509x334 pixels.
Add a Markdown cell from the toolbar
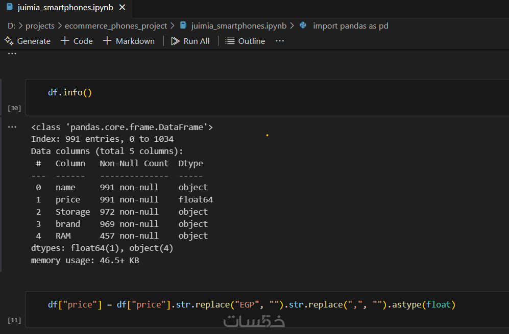129,41
